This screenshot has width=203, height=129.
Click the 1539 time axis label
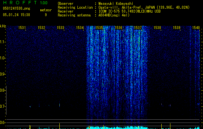[x=177, y=27]
